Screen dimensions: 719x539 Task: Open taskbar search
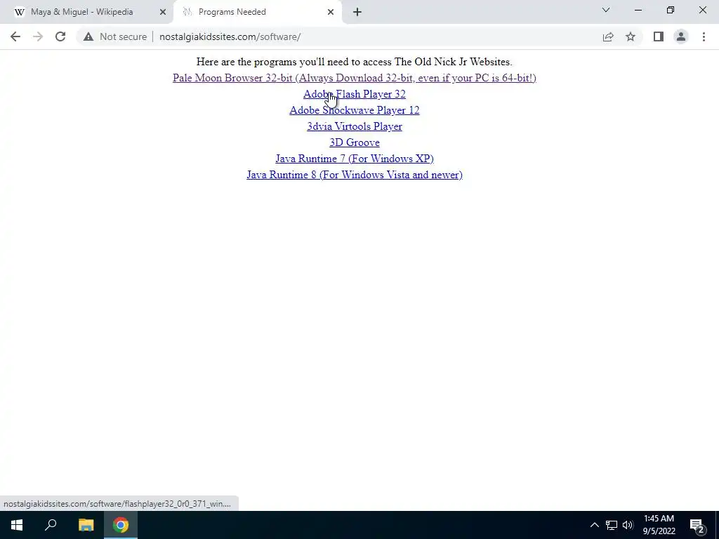51,525
